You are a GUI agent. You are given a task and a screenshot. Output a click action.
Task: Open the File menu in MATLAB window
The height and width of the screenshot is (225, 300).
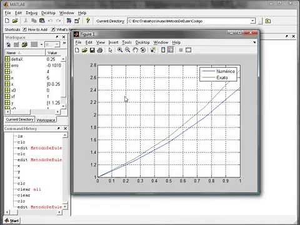click(7, 13)
